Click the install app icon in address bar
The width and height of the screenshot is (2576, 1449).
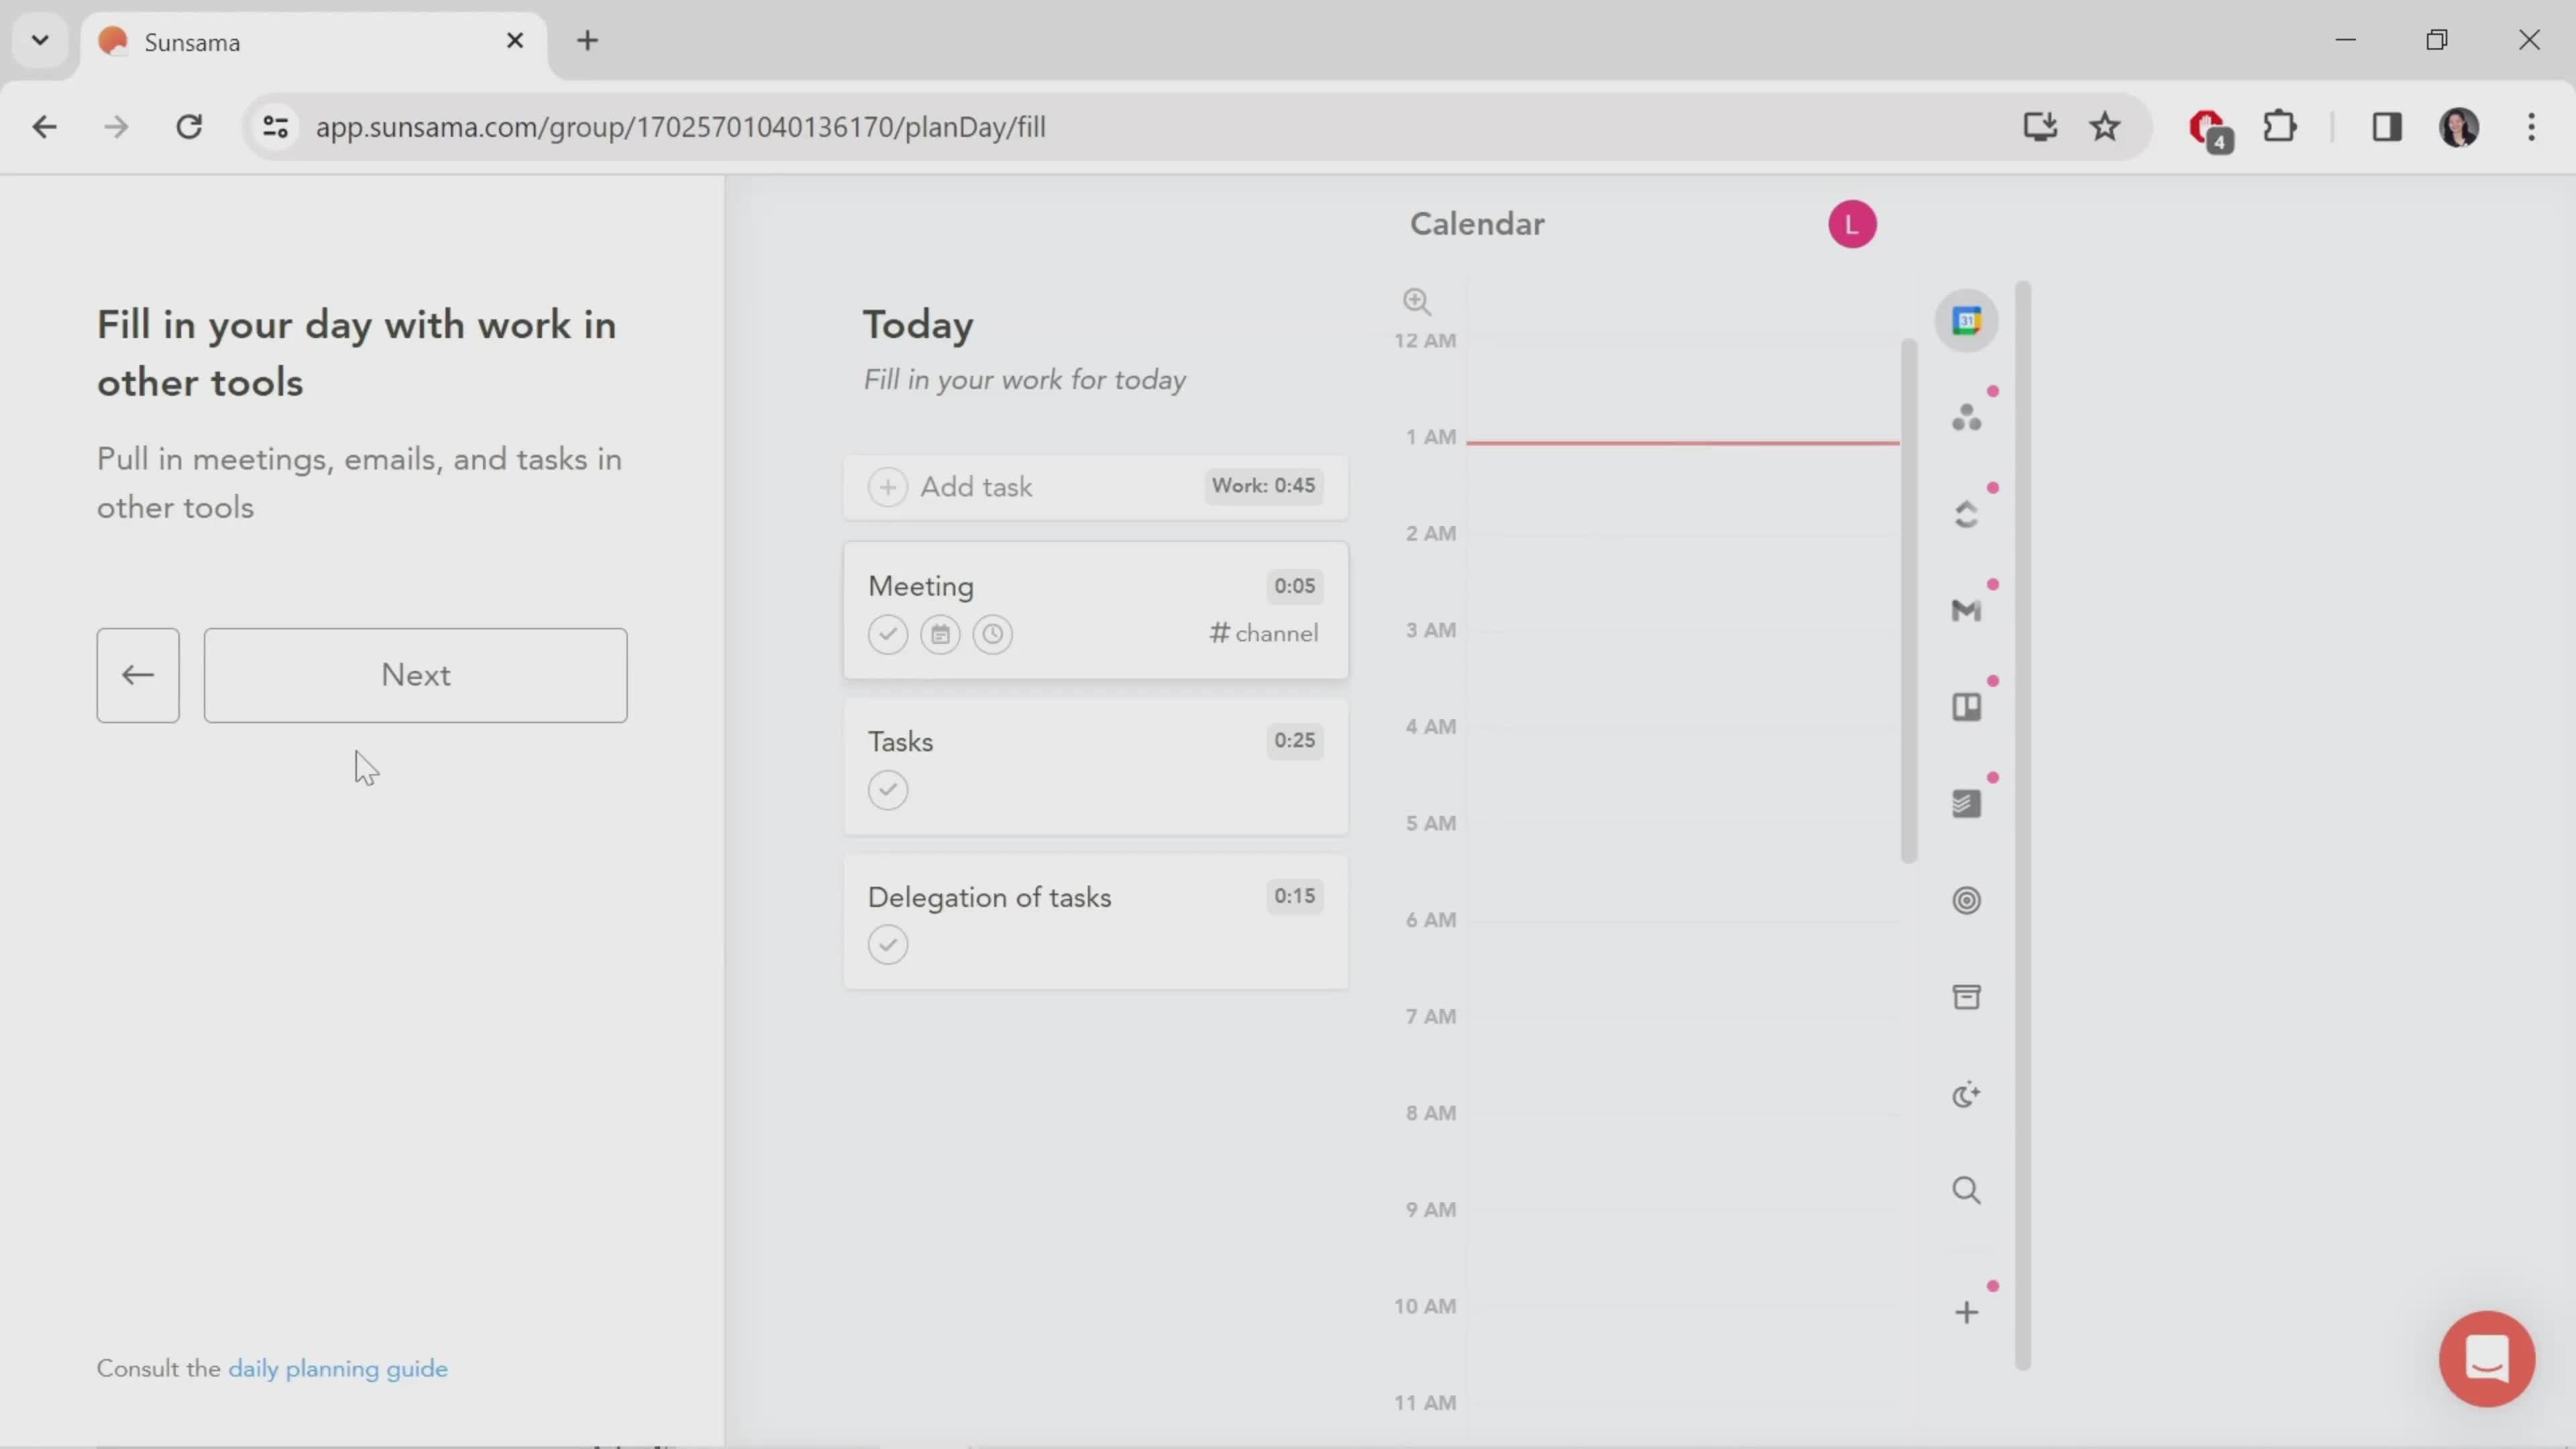2039,127
